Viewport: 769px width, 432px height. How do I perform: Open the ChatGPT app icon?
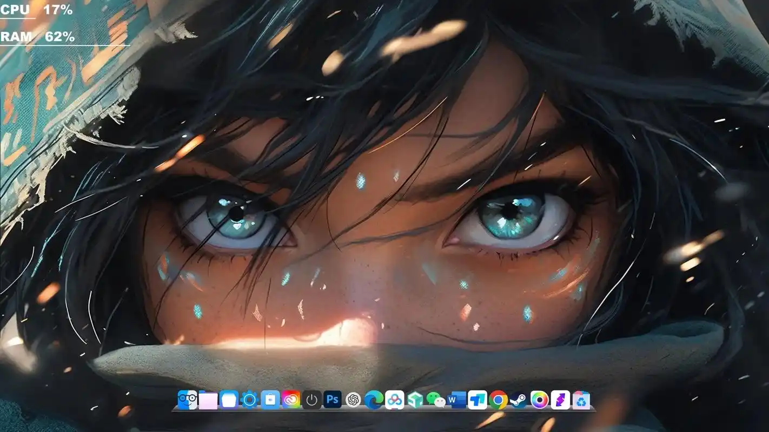[x=353, y=400]
